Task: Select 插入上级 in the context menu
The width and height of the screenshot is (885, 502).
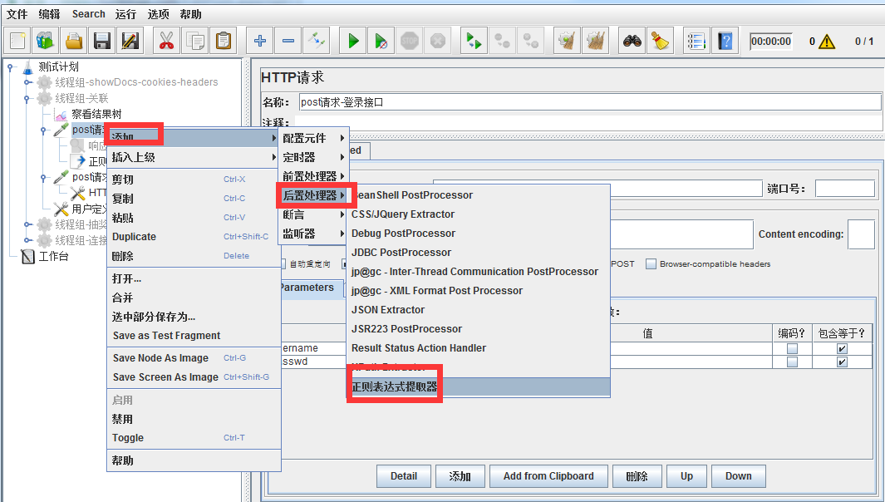Action: click(193, 157)
